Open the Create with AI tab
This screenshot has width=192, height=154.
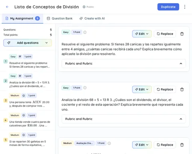92,18
